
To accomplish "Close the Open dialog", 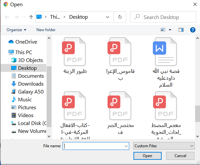I will click(x=195, y=4).
